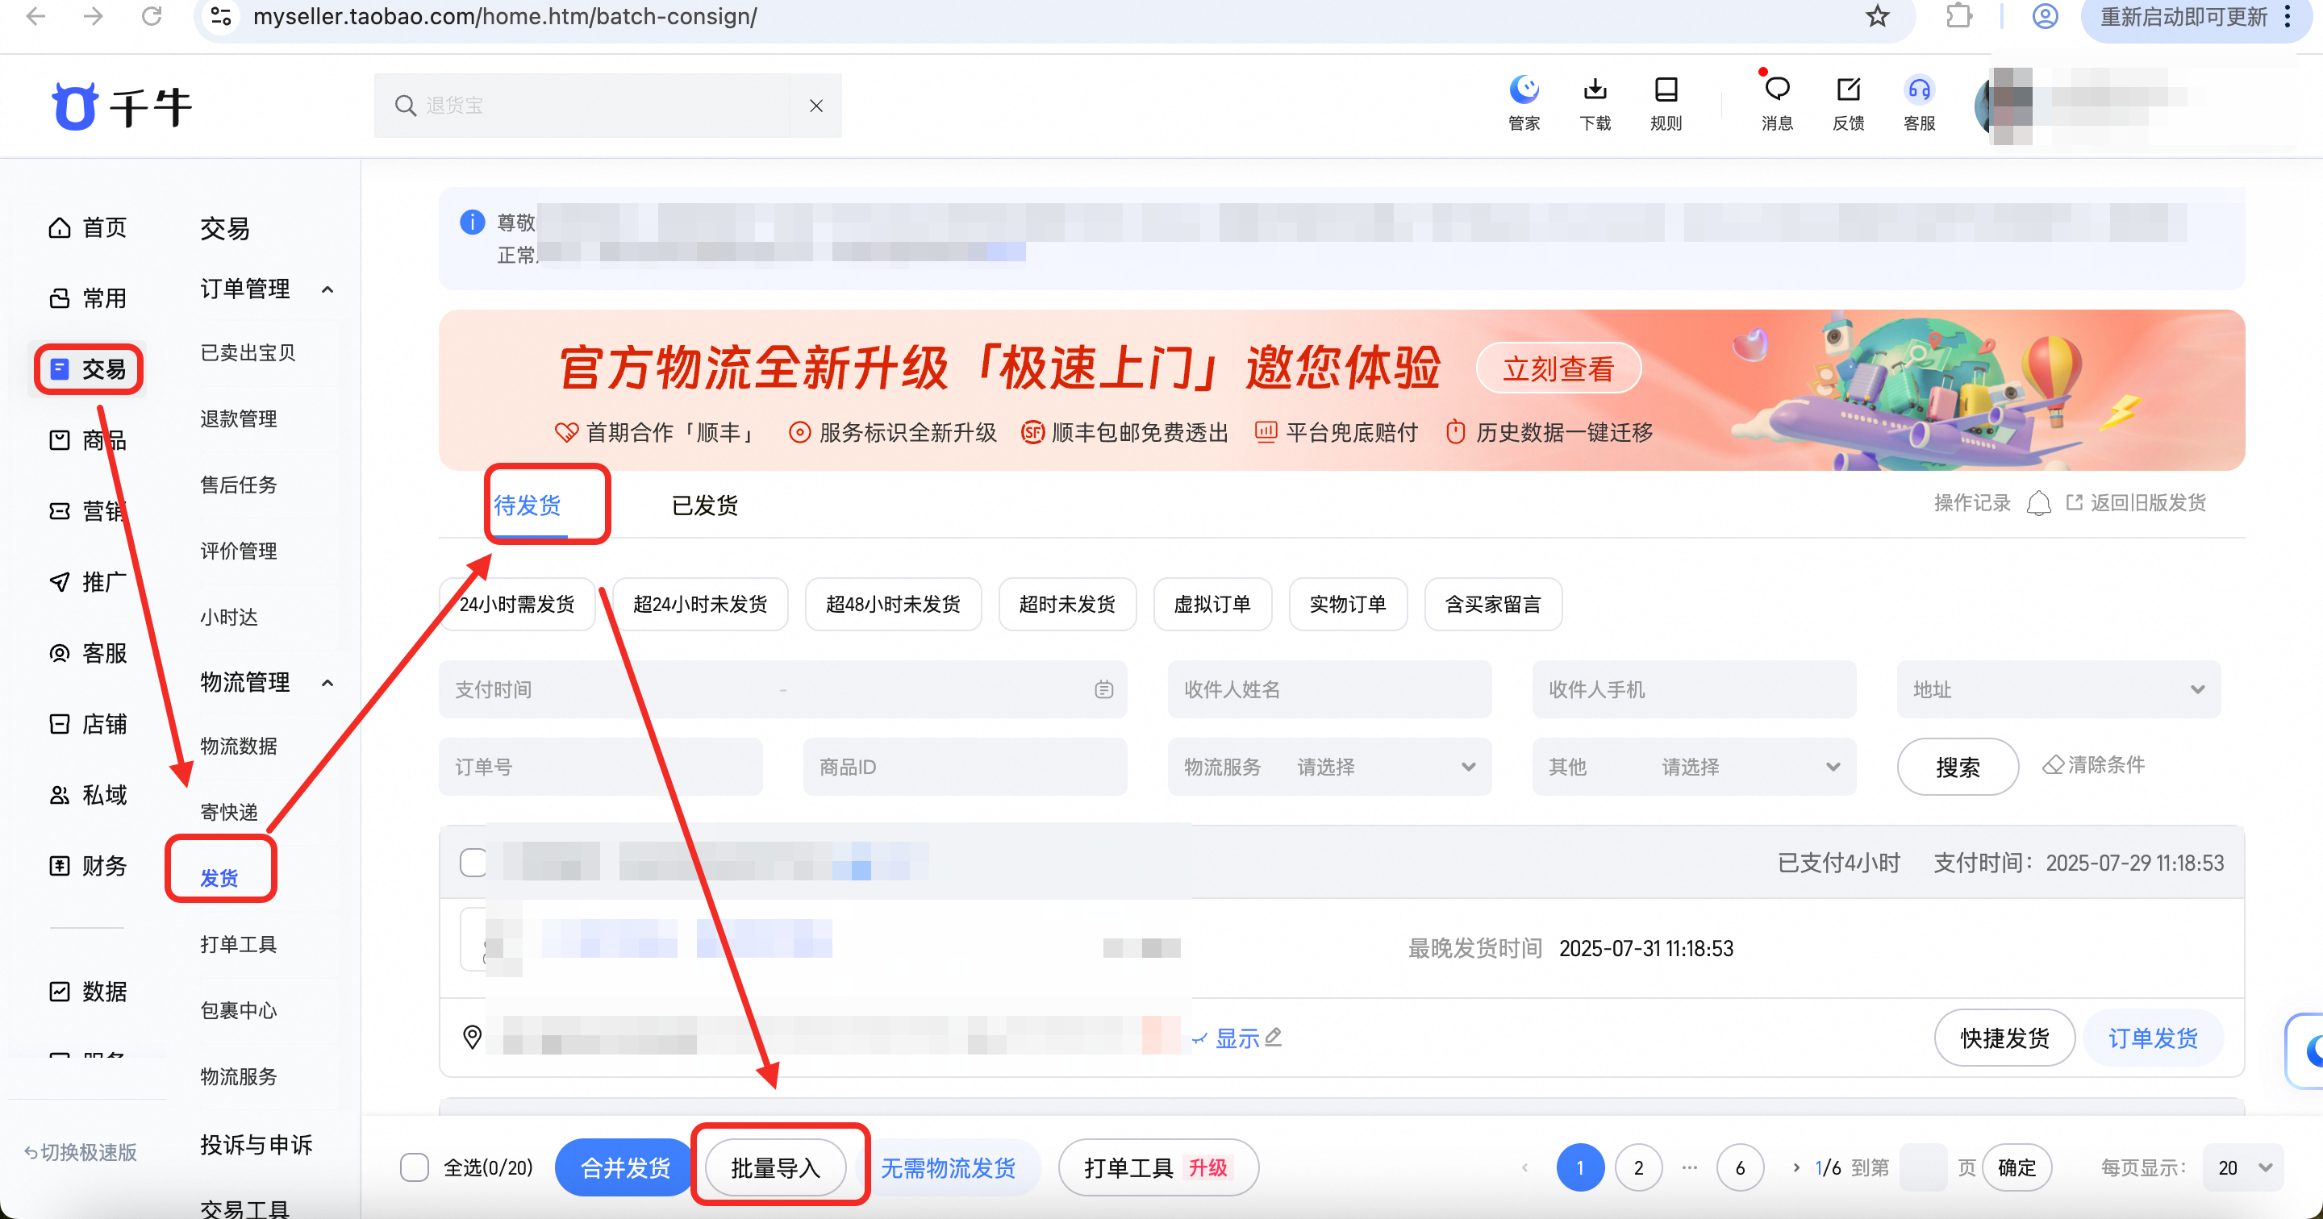Reload the browser page
The width and height of the screenshot is (2323, 1219).
[x=152, y=16]
